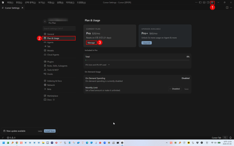Open the Indexing & Docs settings section
This screenshot has width=234, height=146.
coord(59,81)
